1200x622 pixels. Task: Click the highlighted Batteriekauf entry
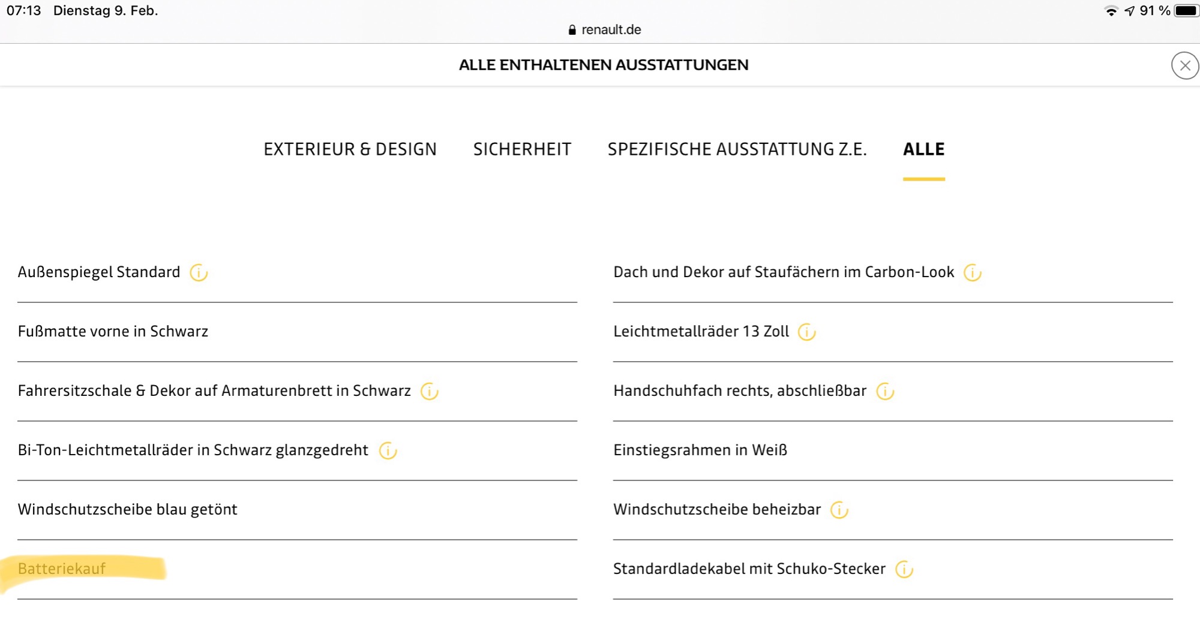click(x=62, y=569)
